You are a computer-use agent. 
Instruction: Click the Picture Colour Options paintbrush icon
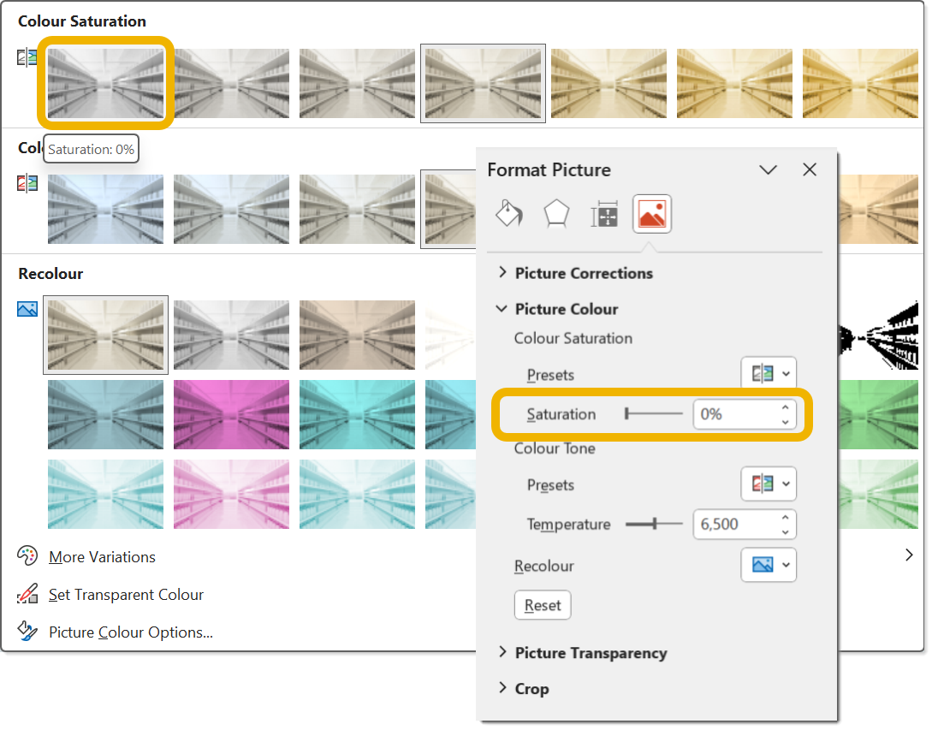(26, 632)
